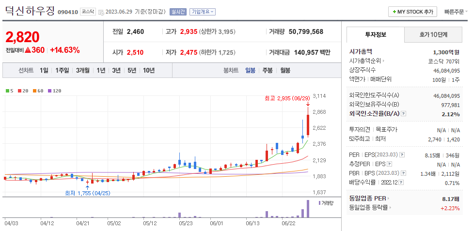Click the 실시간 badge
473x231 pixels.
point(178,12)
